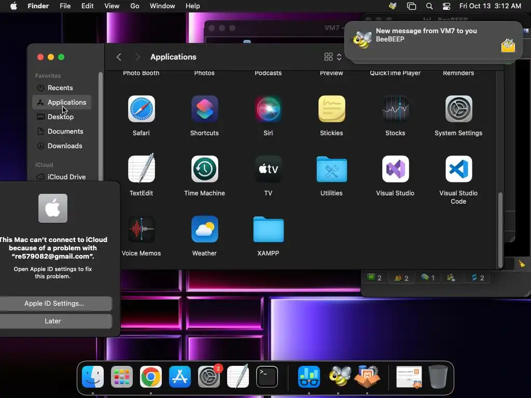Select the Siri app icon
The image size is (531, 398).
(x=268, y=109)
